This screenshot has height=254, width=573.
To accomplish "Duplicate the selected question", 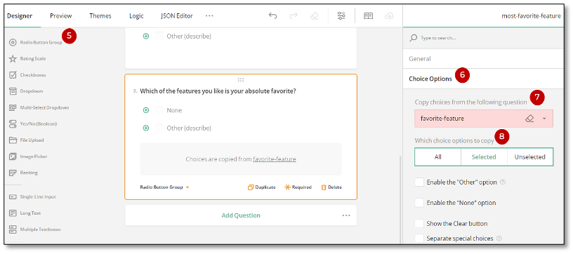I will tap(262, 187).
